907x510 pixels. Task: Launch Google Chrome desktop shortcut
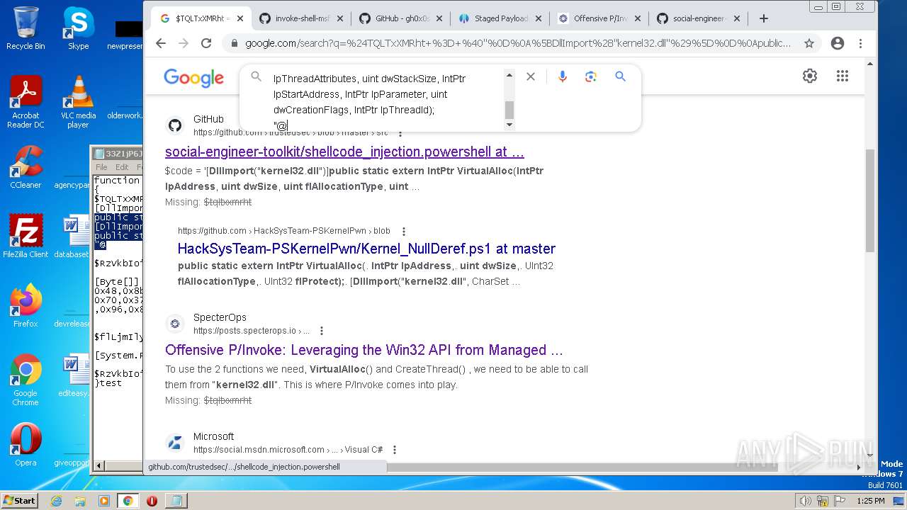click(x=26, y=380)
